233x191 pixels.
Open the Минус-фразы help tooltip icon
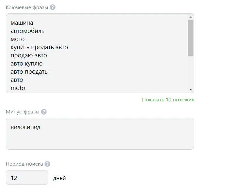pyautogui.click(x=44, y=112)
